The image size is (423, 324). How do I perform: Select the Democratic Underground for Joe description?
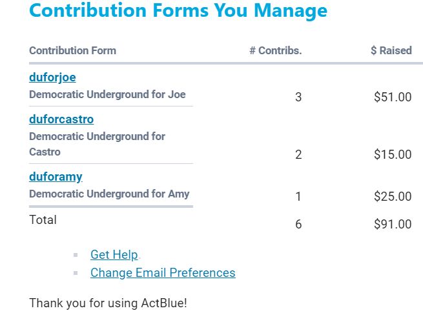tap(107, 95)
